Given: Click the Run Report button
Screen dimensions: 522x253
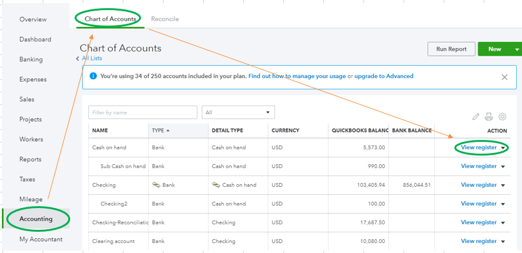Looking at the screenshot, I should [x=451, y=49].
